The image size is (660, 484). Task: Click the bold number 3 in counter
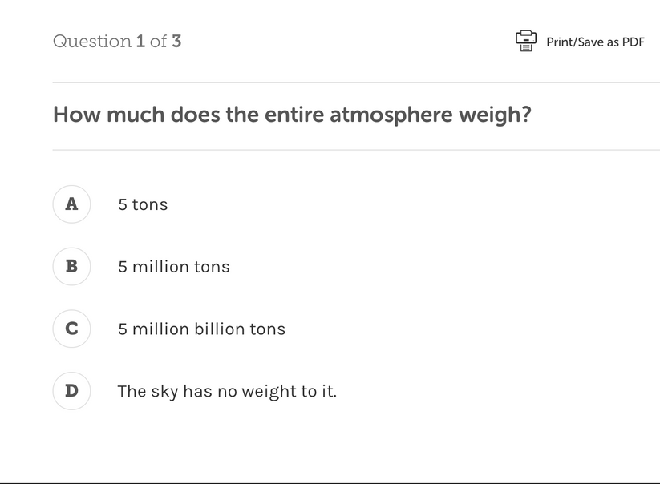[x=176, y=41]
